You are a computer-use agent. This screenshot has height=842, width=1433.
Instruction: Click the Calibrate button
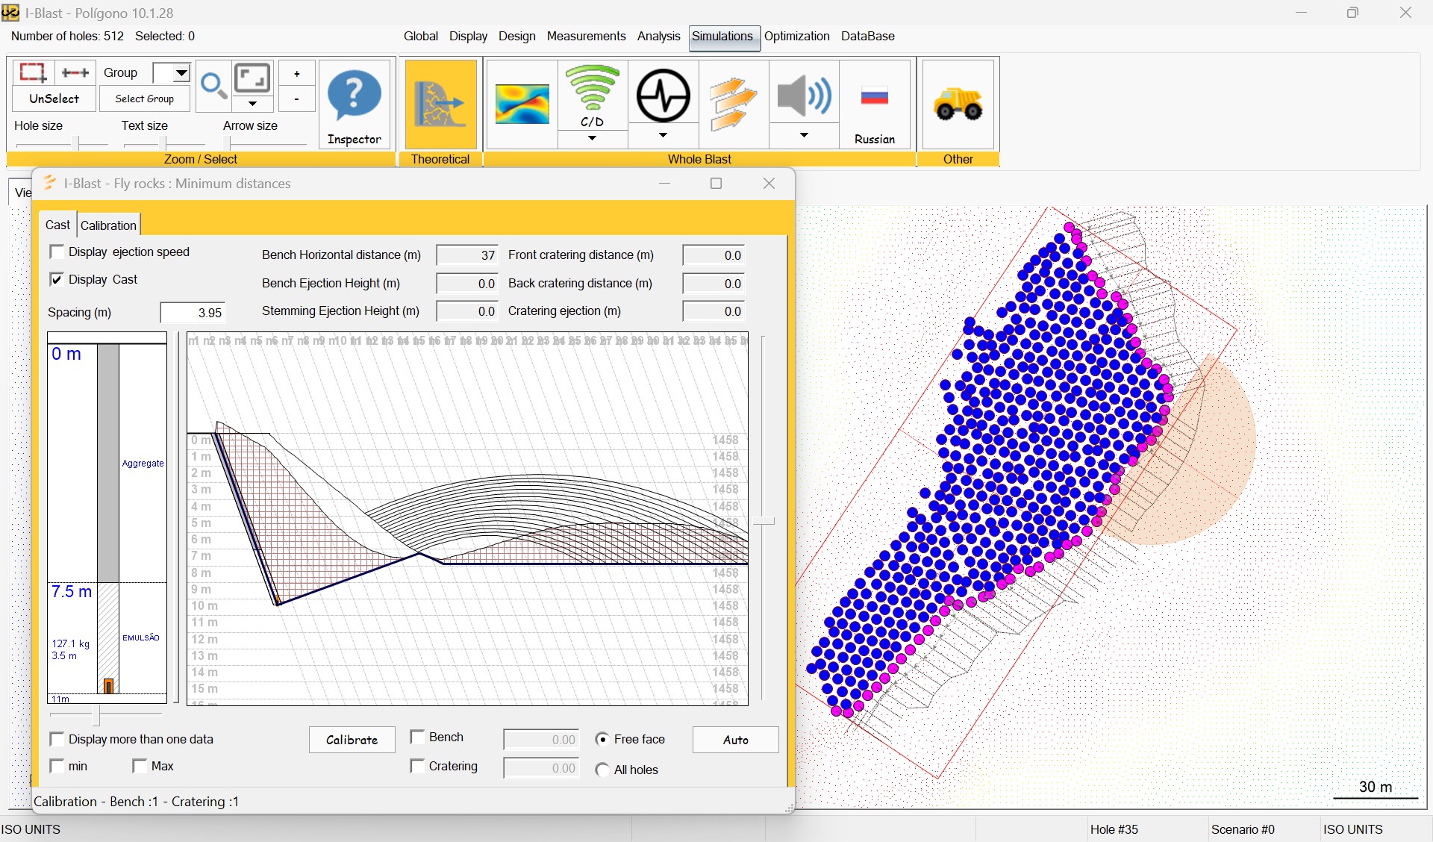[x=351, y=740]
